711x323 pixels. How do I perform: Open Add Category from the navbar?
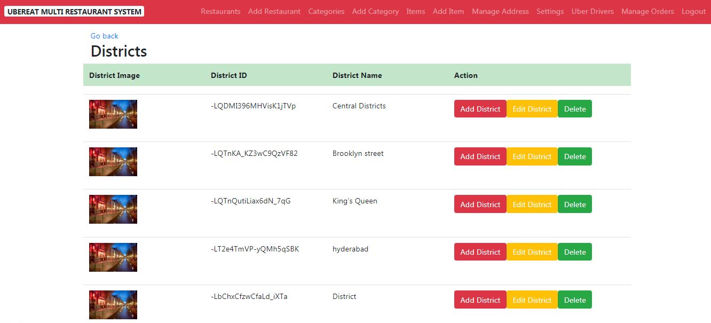[375, 11]
